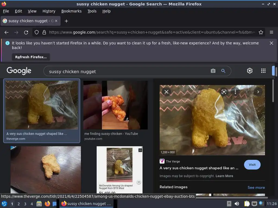Select the YouTube sussy chicken thumbnail
278x208 pixels.
115,105
